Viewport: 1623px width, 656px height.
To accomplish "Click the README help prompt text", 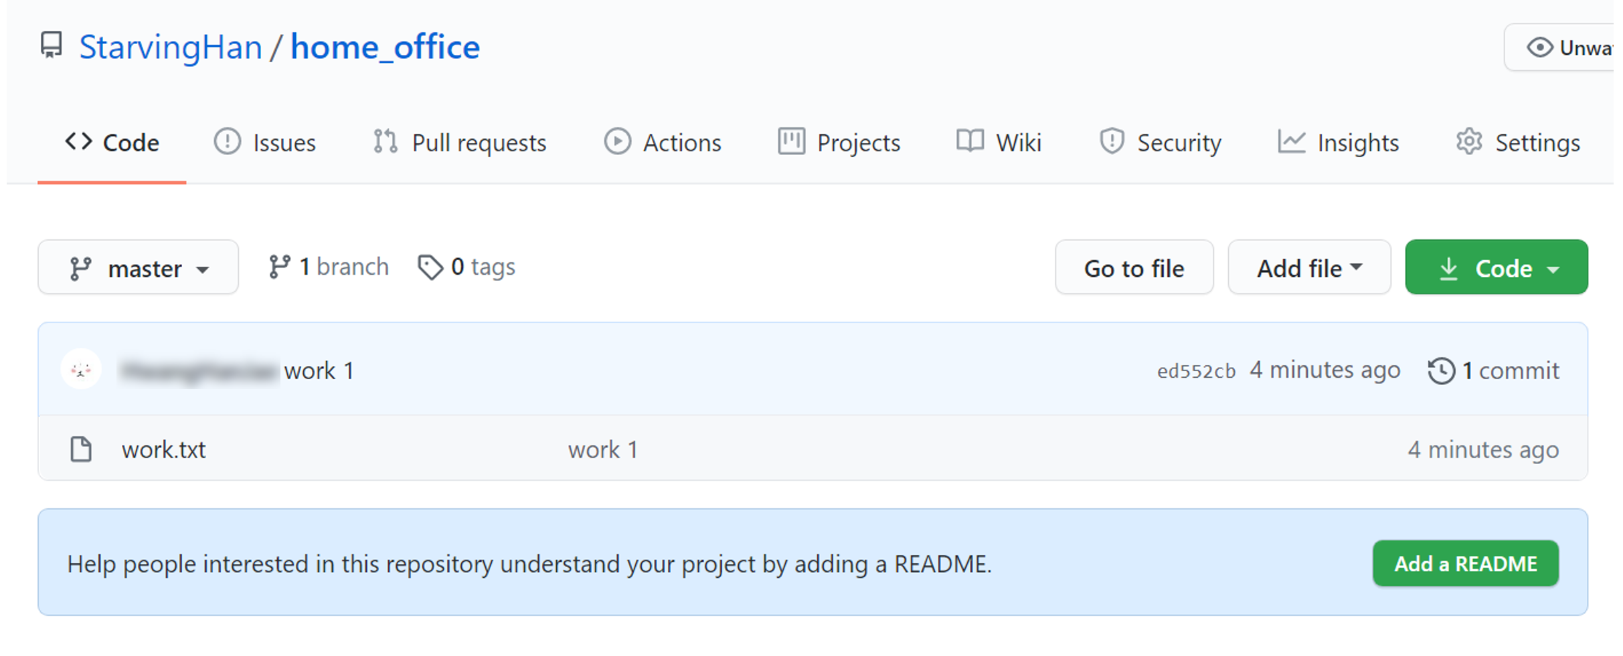I will [529, 564].
